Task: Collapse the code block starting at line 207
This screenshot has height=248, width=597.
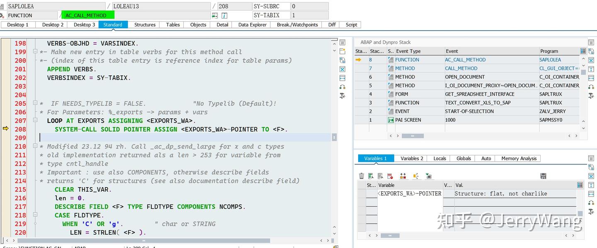Action: coord(35,120)
